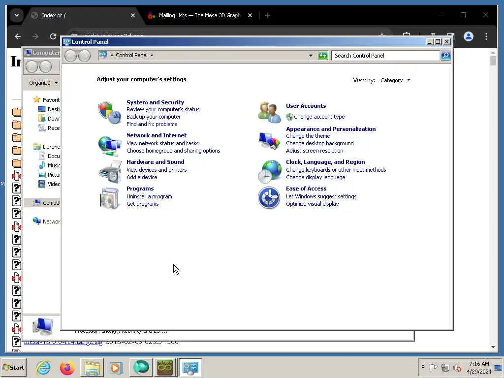
Task: Open System and Security shield icon
Action: pos(109,112)
